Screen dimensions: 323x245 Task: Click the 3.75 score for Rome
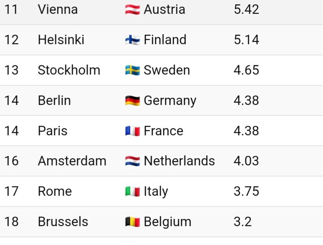point(246,191)
